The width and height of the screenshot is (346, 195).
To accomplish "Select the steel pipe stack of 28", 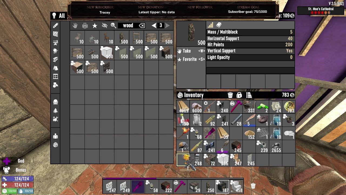I will click(x=236, y=120).
